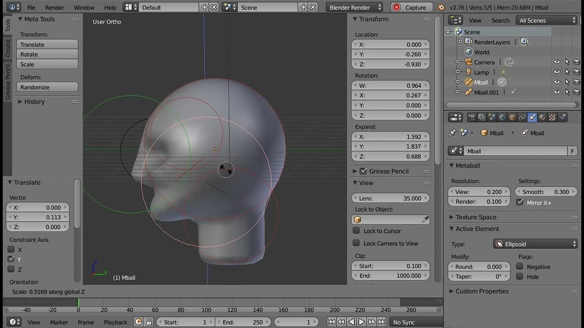Open the Blender Render engine dropdown
Viewport: 584px width, 328px height.
point(355,7)
